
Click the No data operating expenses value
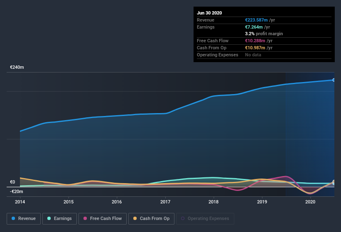click(253, 55)
